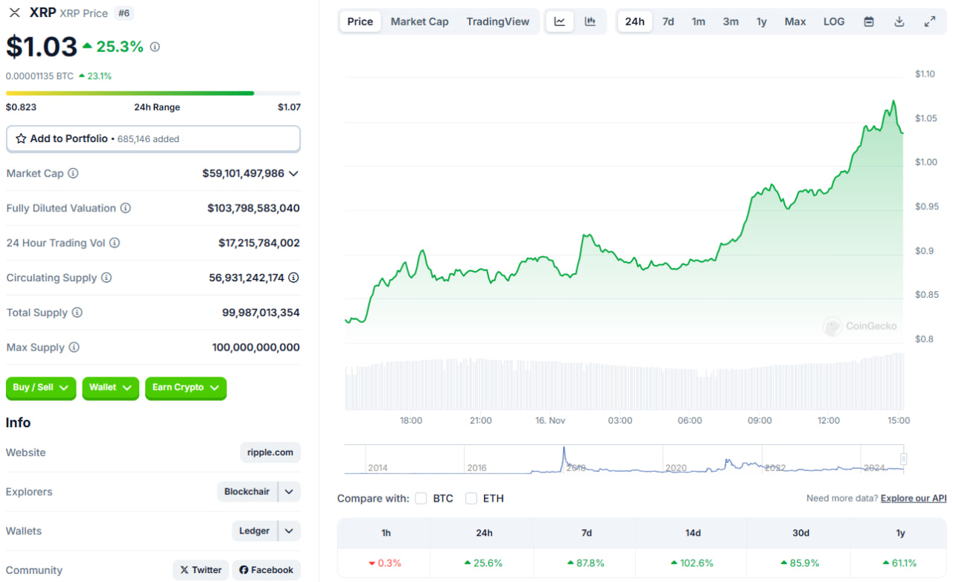Click the Total Supply value 99,987,013,354
The height and width of the screenshot is (582, 953).
point(261,313)
